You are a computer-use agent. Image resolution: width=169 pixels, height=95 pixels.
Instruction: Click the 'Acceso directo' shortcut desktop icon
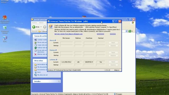coord(5,17)
